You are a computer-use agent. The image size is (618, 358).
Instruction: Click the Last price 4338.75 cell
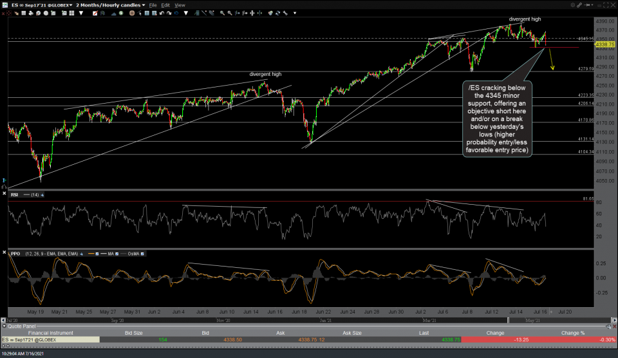[x=451, y=339]
